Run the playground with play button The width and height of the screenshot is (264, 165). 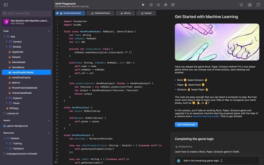pos(143,5)
